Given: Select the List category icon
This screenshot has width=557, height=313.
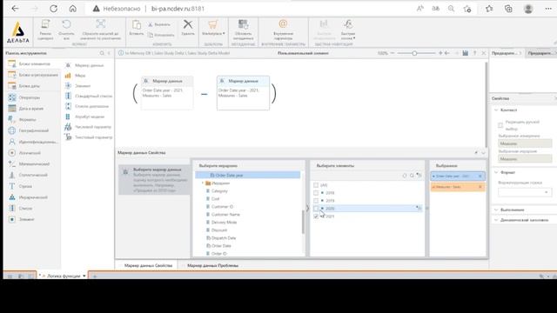Looking at the screenshot, I should (11, 208).
